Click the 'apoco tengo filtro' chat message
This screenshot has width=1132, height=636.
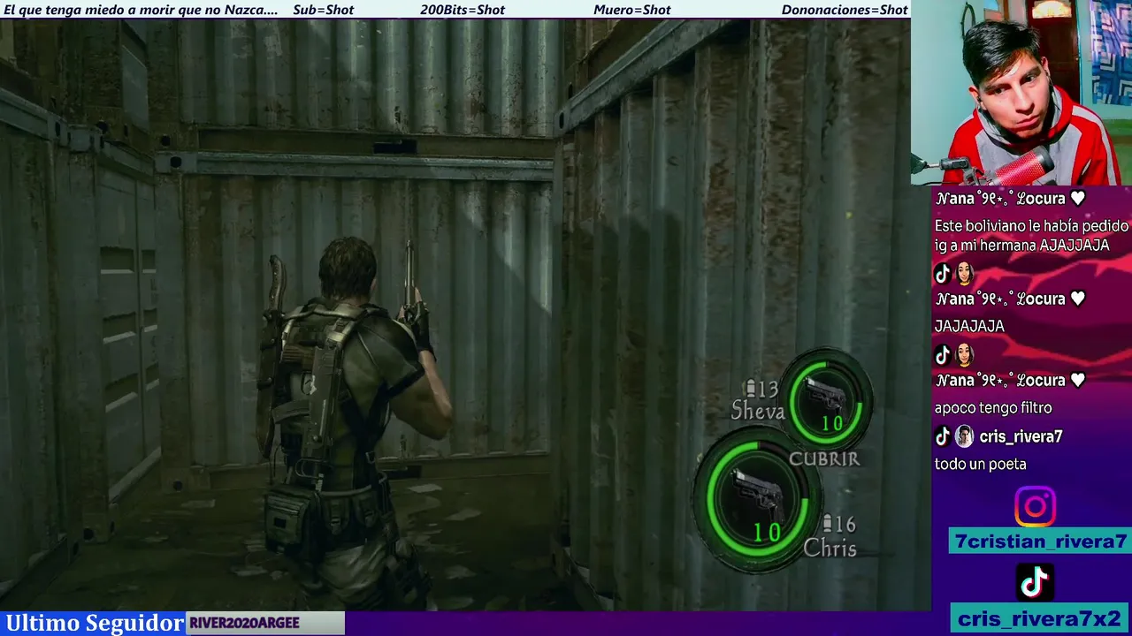993,408
